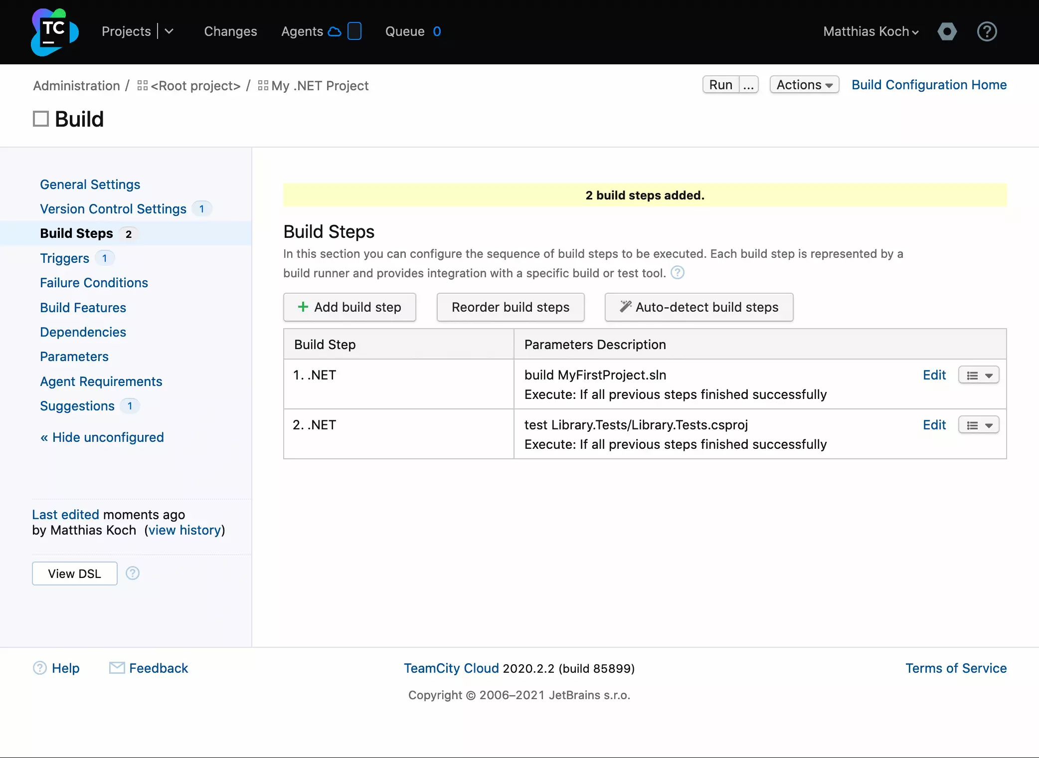Click the TeamCity logo icon
Screen dimensions: 1039x758
tap(54, 32)
